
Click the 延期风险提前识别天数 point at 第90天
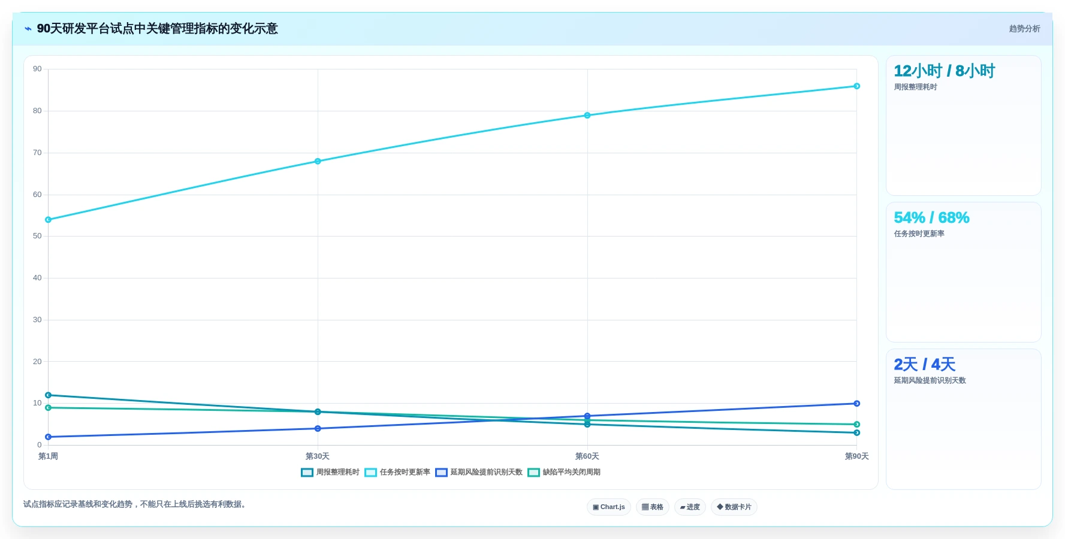(x=856, y=404)
